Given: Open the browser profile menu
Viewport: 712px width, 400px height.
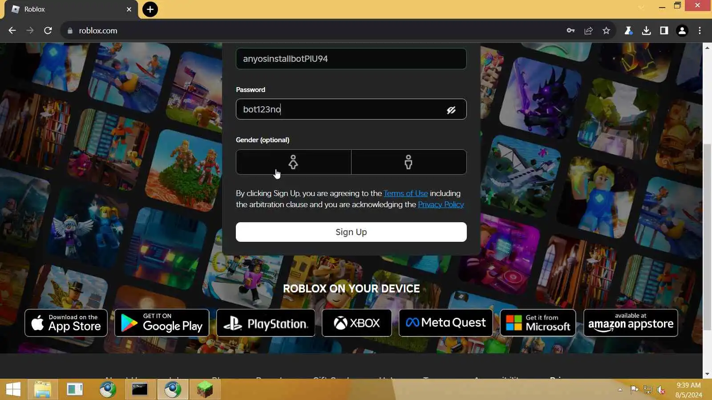Looking at the screenshot, I should click(682, 31).
